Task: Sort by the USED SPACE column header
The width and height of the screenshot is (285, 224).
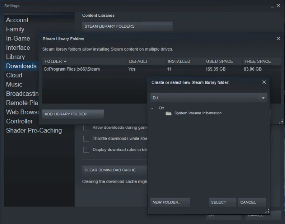Action: (223, 61)
